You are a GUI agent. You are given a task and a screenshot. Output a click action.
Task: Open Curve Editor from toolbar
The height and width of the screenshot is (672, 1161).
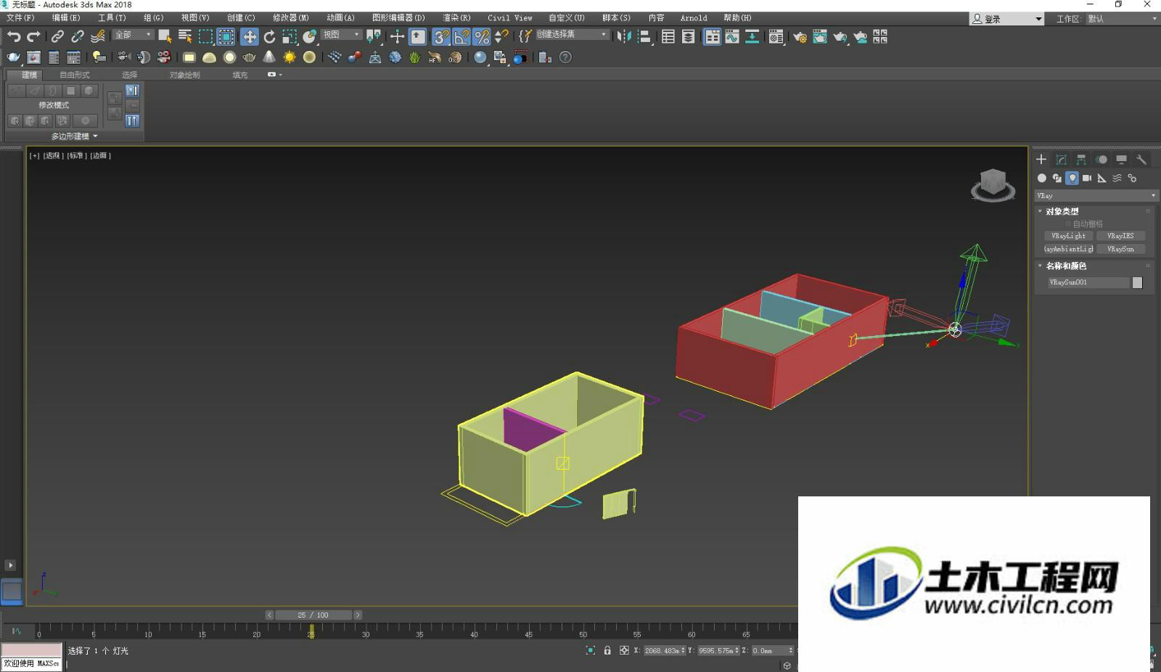click(732, 36)
